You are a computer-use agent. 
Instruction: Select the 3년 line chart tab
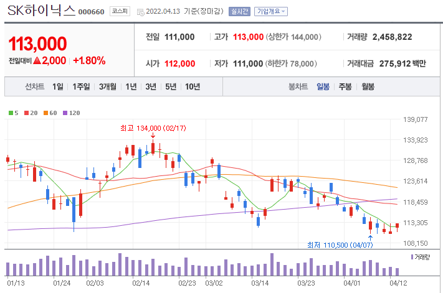(151, 86)
